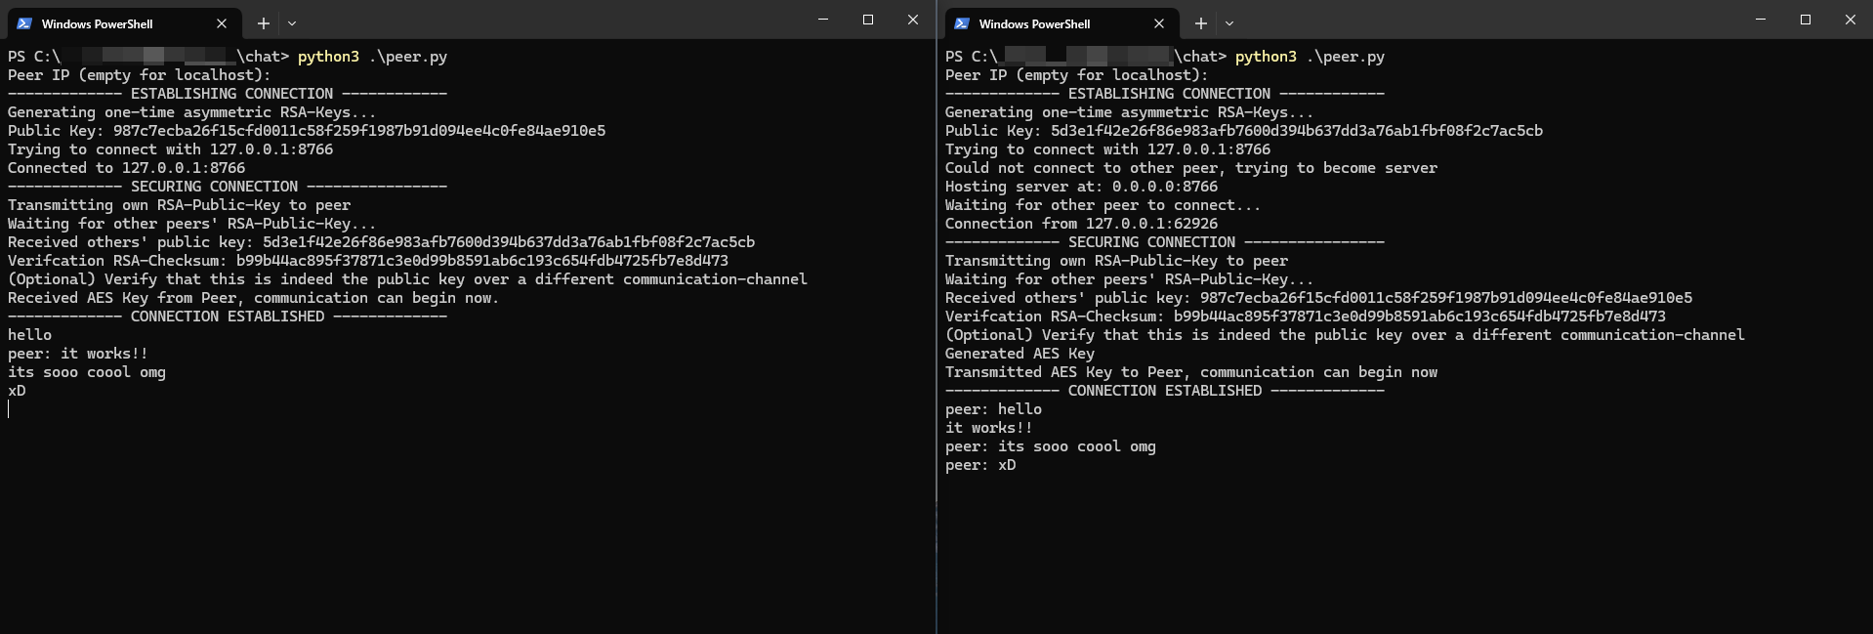The width and height of the screenshot is (1873, 634).
Task: Click the PowerShell icon in the left window tab
Action: (x=24, y=23)
